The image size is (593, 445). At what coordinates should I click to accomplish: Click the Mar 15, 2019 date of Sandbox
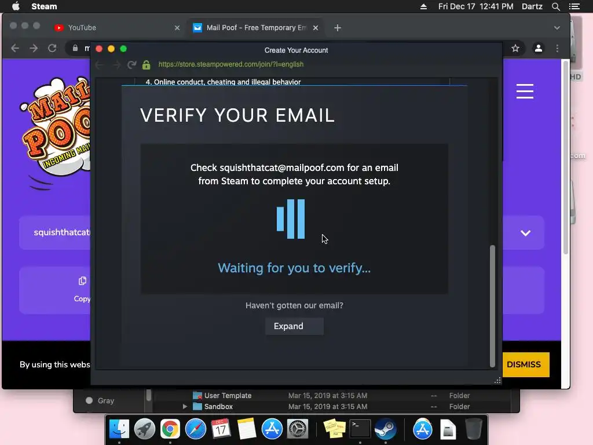click(328, 406)
